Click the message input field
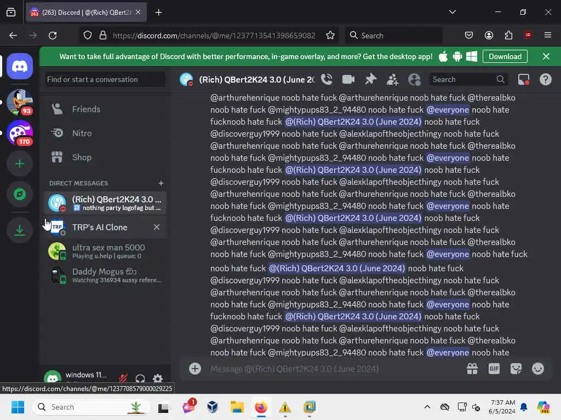This screenshot has width=561, height=420. 333,369
